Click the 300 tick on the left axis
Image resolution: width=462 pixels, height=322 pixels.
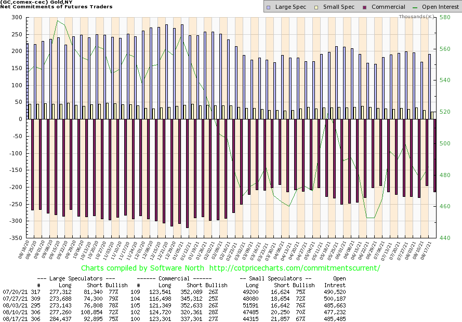16,18
